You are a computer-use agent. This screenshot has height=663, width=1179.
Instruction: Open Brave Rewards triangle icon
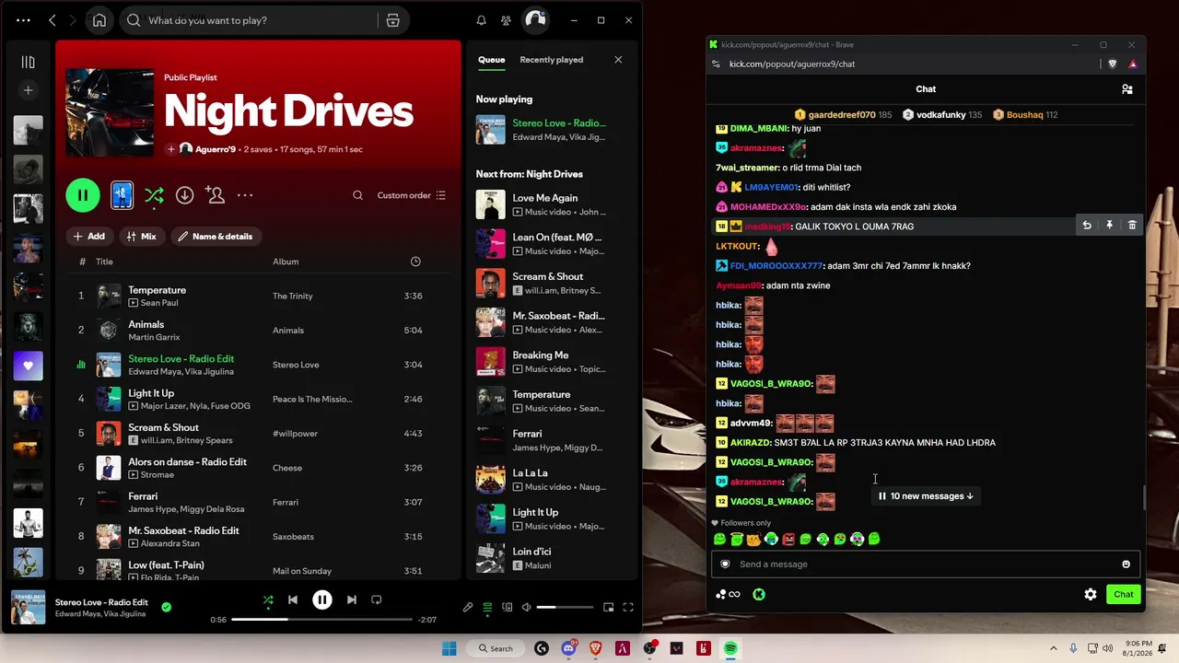click(x=1132, y=64)
